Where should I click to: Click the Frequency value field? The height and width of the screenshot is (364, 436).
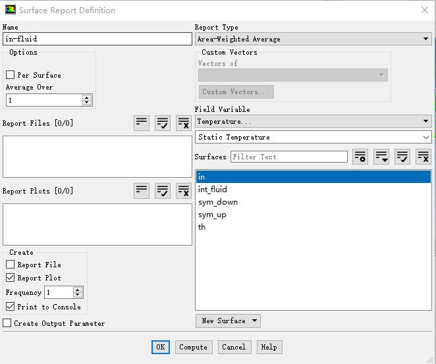[x=59, y=292]
